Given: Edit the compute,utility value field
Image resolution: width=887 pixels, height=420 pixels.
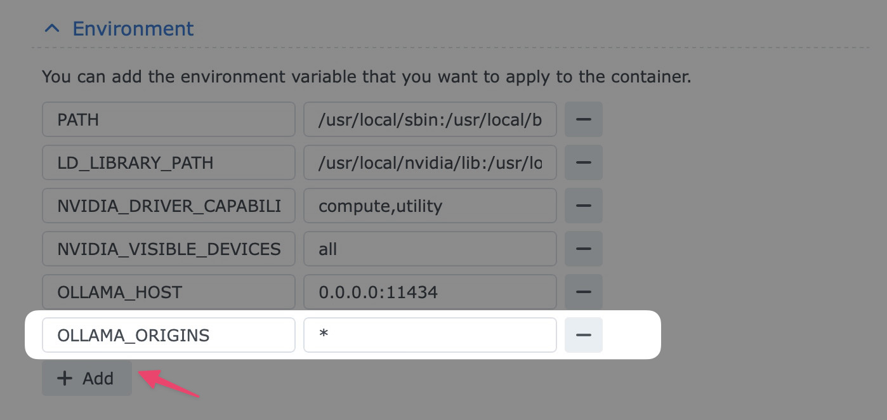Looking at the screenshot, I should click(430, 206).
